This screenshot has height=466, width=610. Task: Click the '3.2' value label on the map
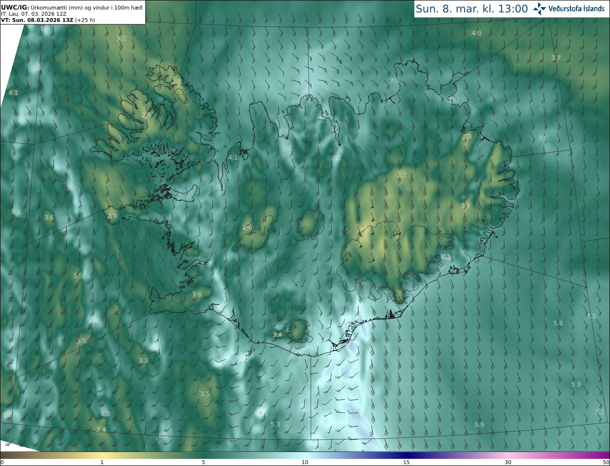(121, 38)
